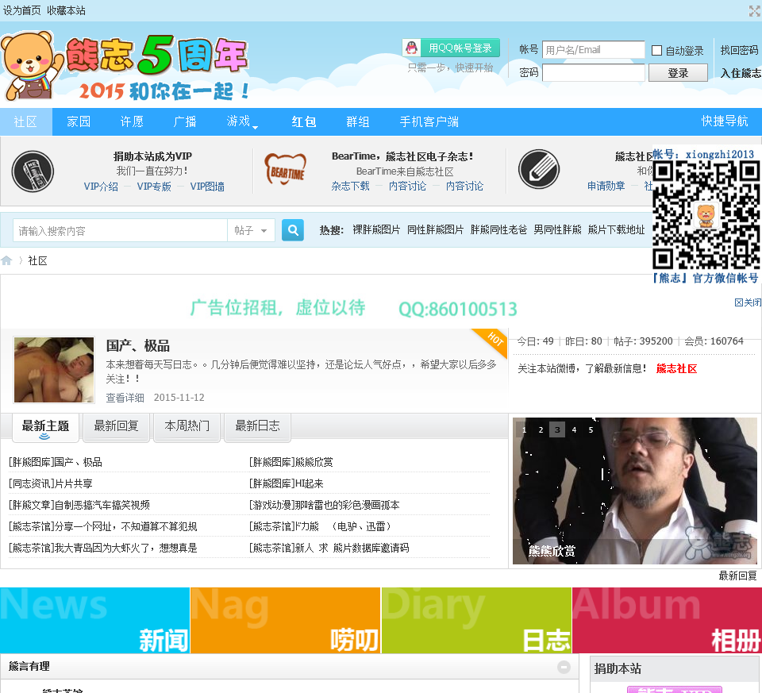Open the 红包 navigation item
Viewport: 762px width, 693px height.
[304, 121]
